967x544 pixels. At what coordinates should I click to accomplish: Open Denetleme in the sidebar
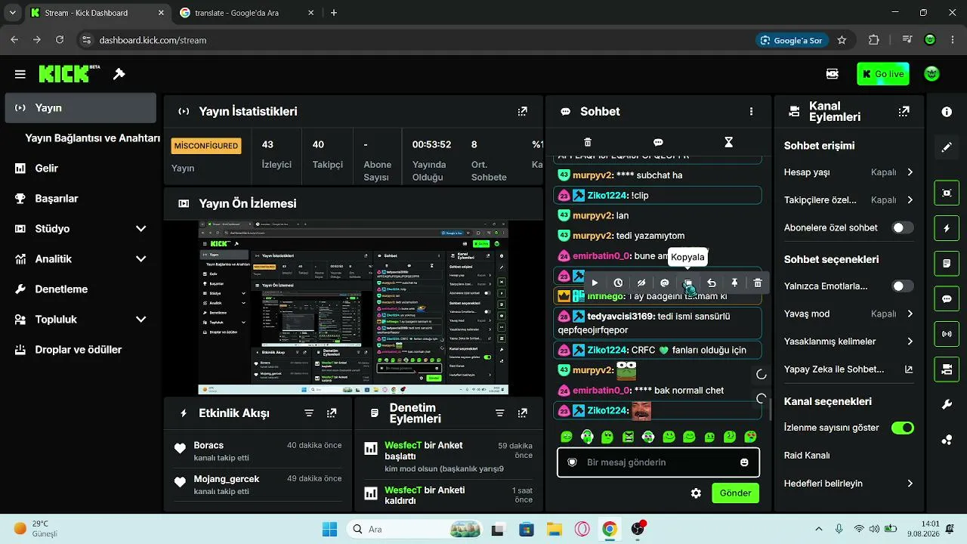pos(81,289)
